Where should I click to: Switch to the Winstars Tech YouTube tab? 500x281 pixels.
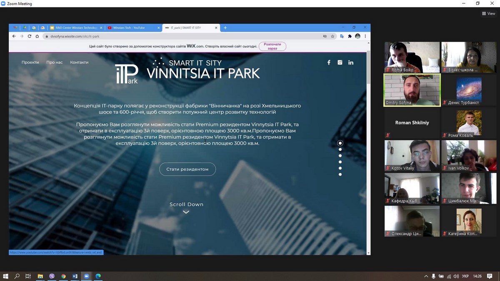[x=131, y=28]
